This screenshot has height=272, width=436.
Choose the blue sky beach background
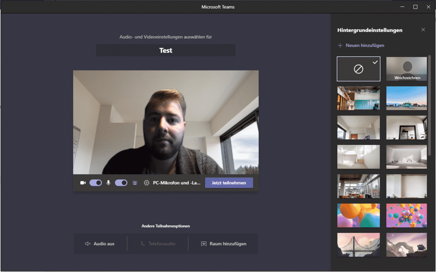coord(407,98)
